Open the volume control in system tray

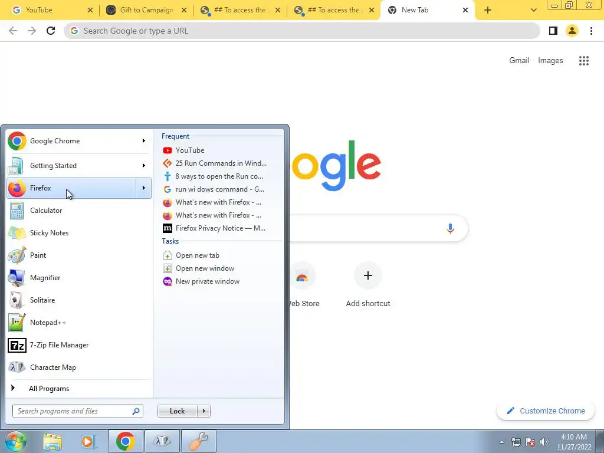click(544, 442)
